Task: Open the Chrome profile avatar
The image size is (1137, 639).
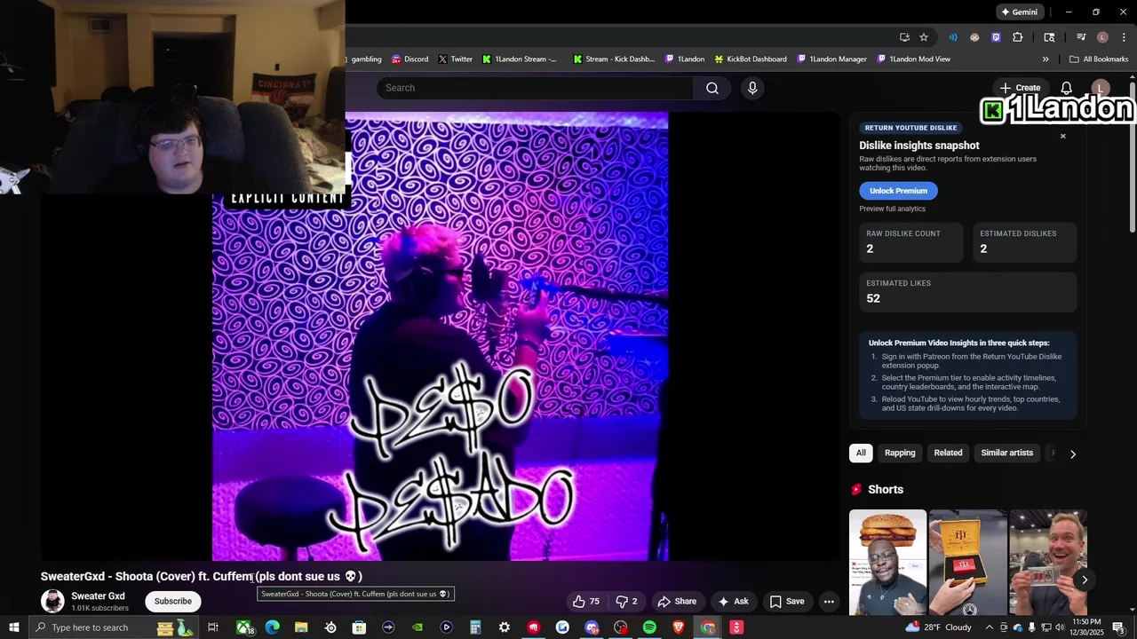Action: tap(1102, 37)
